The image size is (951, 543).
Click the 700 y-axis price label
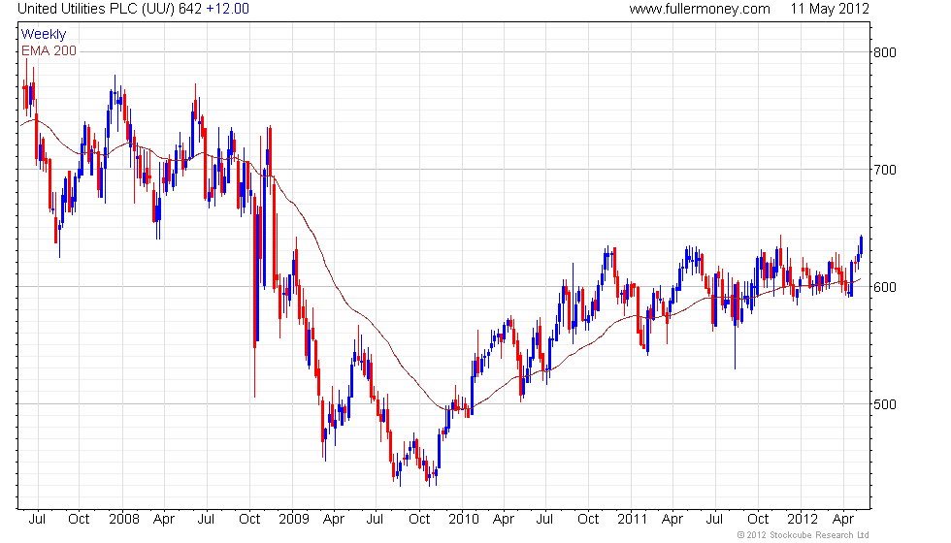tap(884, 171)
